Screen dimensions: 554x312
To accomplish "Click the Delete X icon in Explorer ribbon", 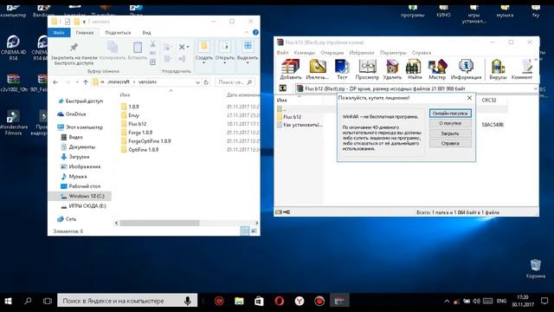I will pyautogui.click(x=182, y=47).
